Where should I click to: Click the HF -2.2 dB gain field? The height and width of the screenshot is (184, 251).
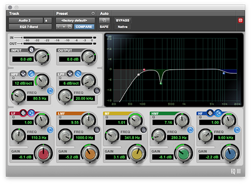click(x=209, y=157)
